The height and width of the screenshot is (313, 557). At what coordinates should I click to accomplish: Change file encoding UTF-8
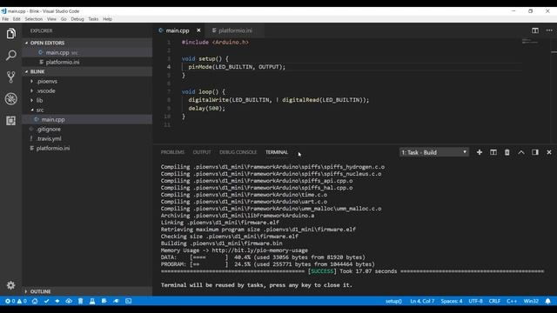(475, 301)
